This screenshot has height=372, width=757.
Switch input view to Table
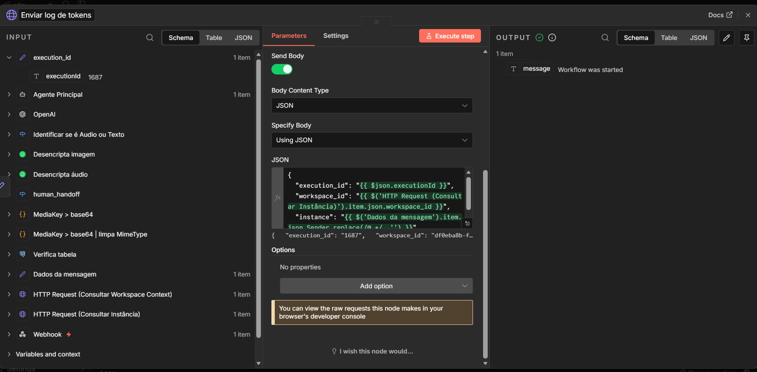pos(214,38)
